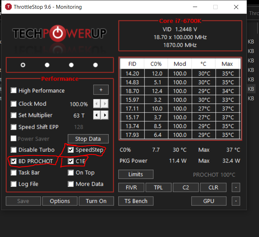Viewport: 259px width, 237px height.
Task: Lower Set Multiplier with left arrow
Action: click(x=97, y=115)
